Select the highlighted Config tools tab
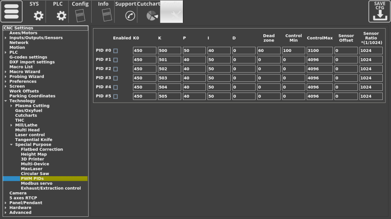The height and width of the screenshot is (219, 391). [x=172, y=11]
